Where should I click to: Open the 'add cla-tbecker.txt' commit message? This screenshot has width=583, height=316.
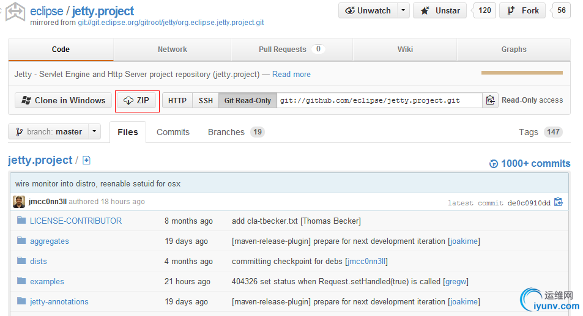(x=296, y=221)
